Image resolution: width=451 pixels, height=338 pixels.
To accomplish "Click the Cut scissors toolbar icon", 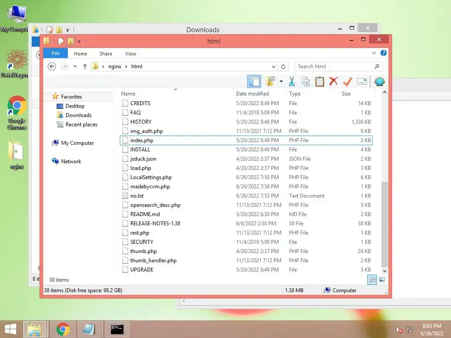I will (x=292, y=81).
